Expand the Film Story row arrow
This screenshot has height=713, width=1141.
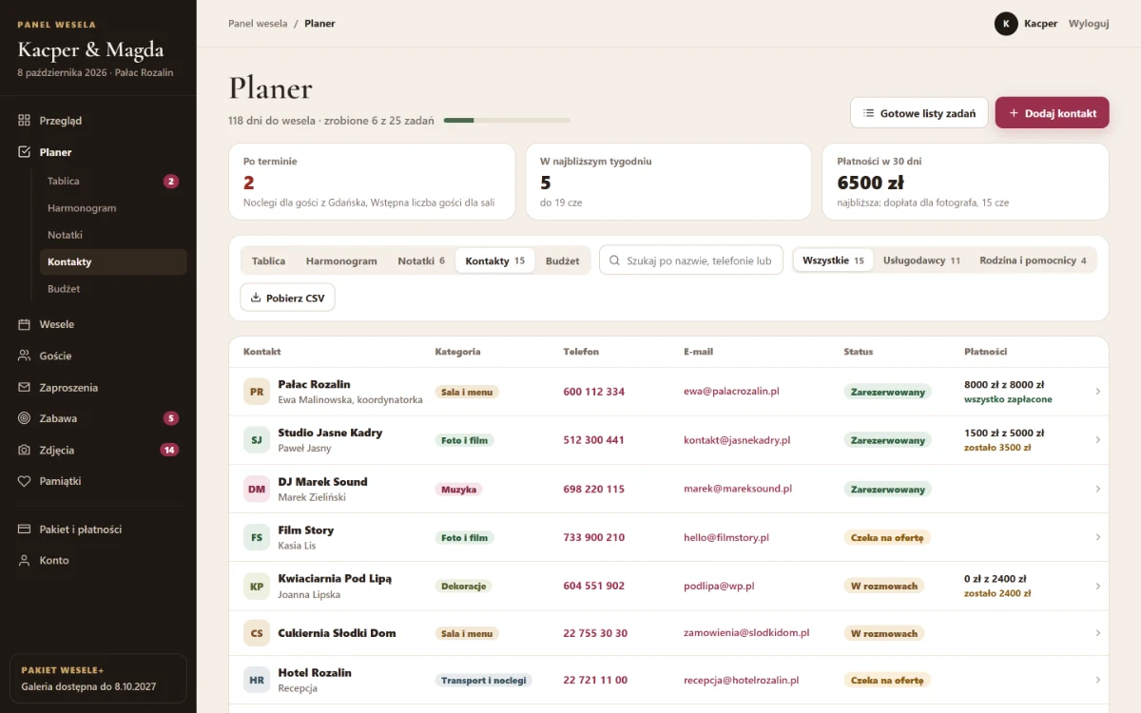[x=1098, y=537]
